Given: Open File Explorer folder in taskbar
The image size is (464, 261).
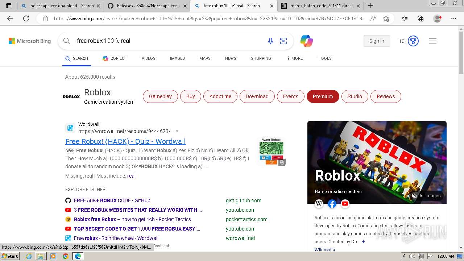Looking at the screenshot, I should (x=41, y=256).
